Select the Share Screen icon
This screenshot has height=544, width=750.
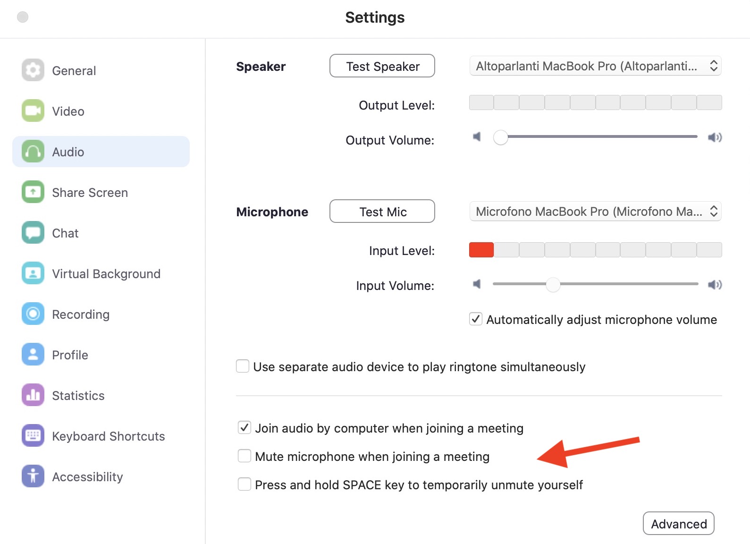[x=33, y=192]
